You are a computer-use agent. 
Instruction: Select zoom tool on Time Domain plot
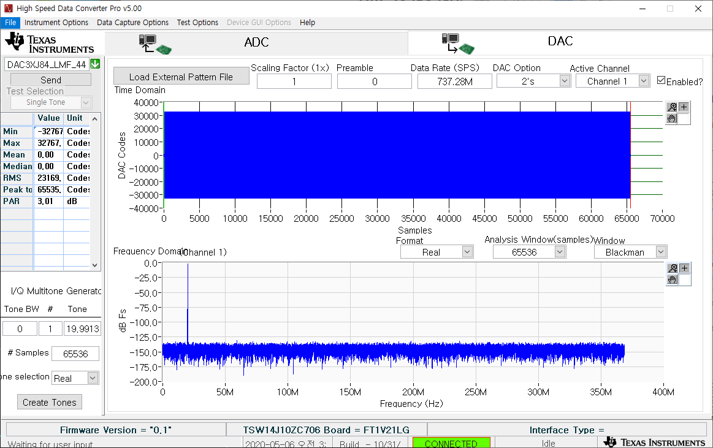pos(672,107)
